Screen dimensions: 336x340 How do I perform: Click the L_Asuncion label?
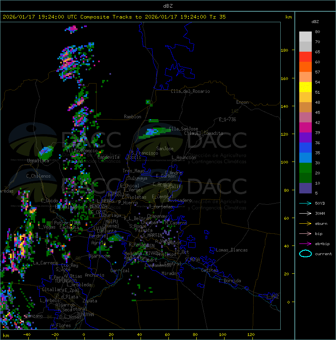[x=184, y=157]
